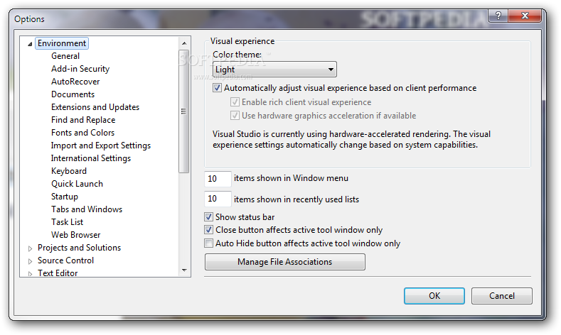
Task: Open Quick Launch settings
Action: (x=77, y=184)
